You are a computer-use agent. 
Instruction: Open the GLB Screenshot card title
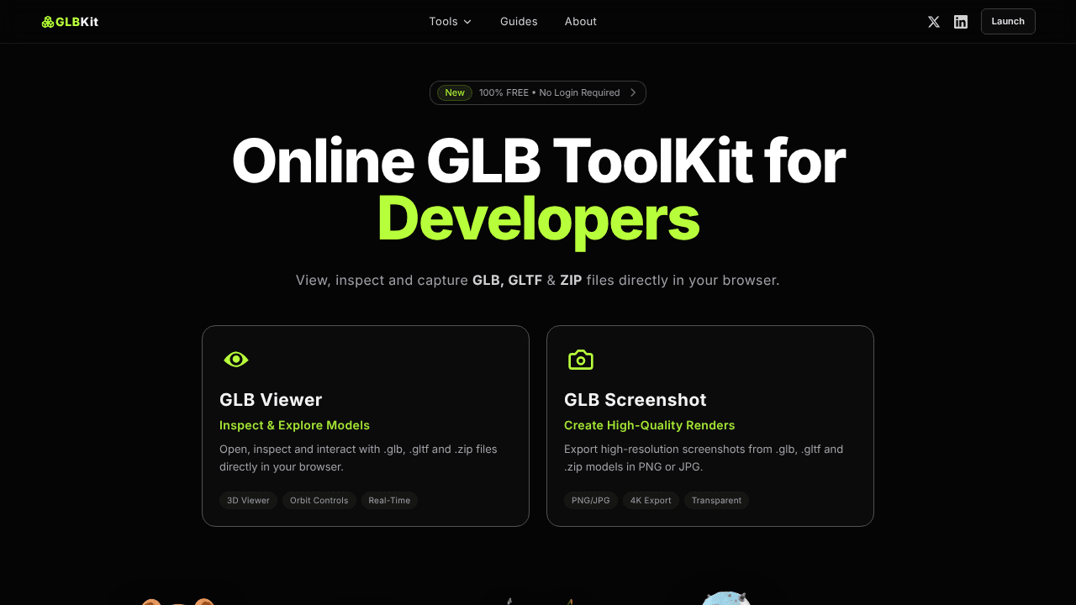click(x=636, y=400)
